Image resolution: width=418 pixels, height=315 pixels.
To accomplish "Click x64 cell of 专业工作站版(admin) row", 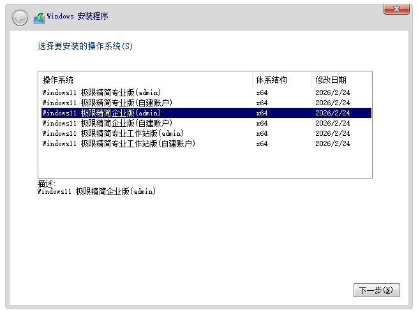I will point(262,133).
